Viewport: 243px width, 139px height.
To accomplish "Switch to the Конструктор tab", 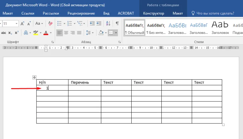I will [x=153, y=13].
